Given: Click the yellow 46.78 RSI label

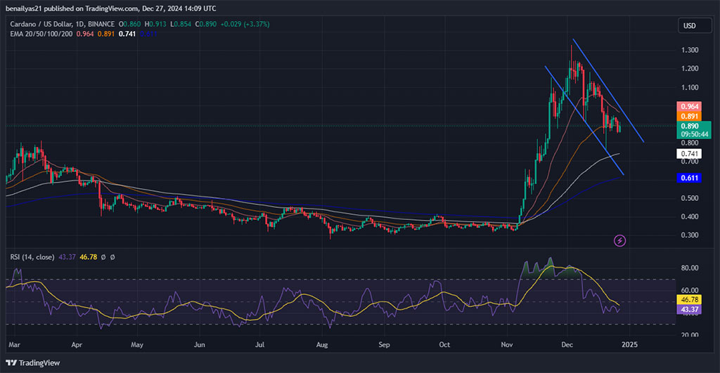Looking at the screenshot, I should tap(689, 299).
